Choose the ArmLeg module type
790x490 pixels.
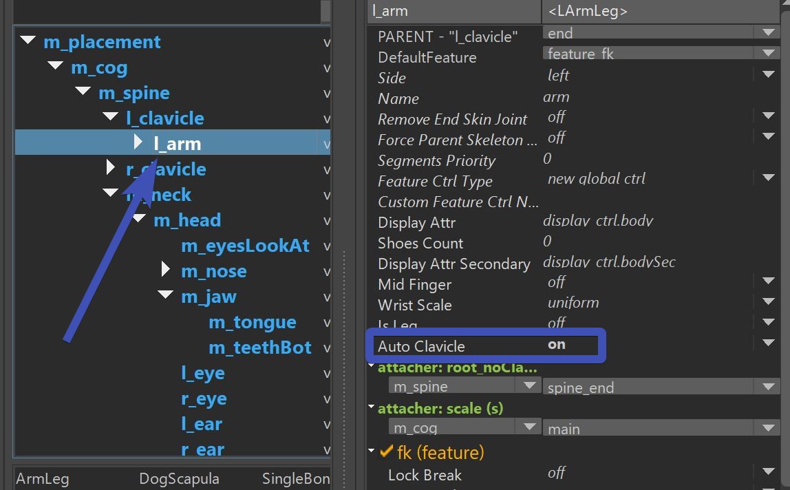tap(43, 478)
